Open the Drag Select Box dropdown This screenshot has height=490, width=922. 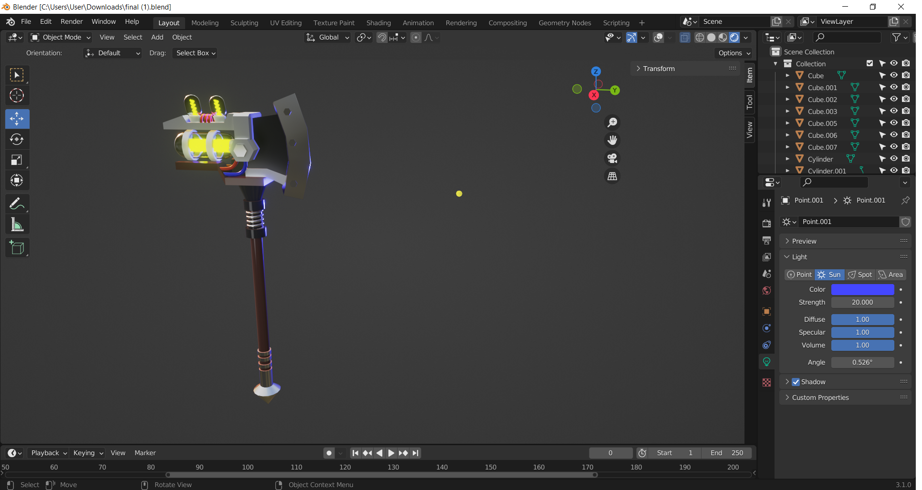(x=195, y=53)
